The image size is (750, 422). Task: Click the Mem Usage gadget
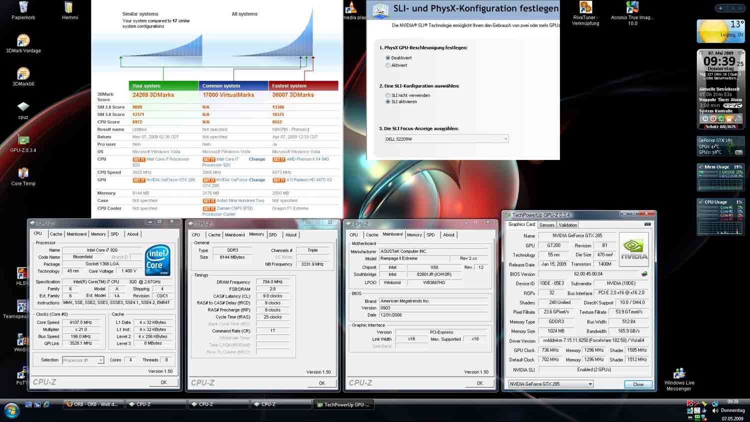[720, 177]
